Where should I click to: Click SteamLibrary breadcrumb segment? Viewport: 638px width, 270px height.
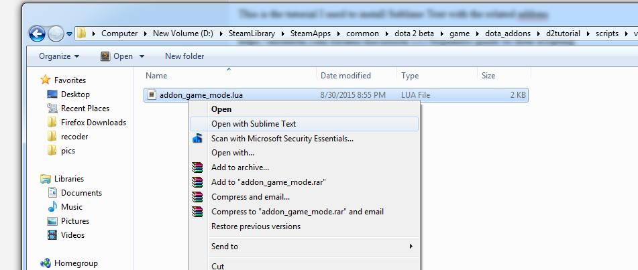[x=252, y=33]
